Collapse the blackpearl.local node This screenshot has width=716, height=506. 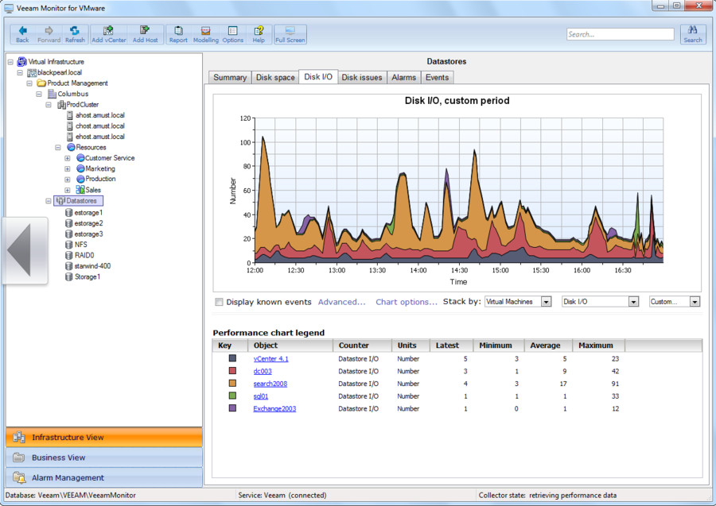[20, 72]
